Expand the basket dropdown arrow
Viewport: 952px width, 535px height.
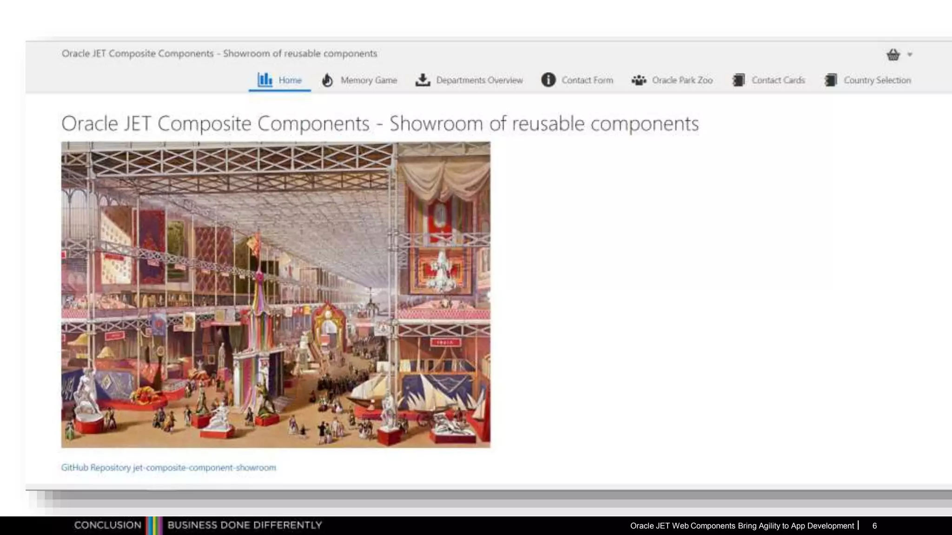[x=910, y=54]
